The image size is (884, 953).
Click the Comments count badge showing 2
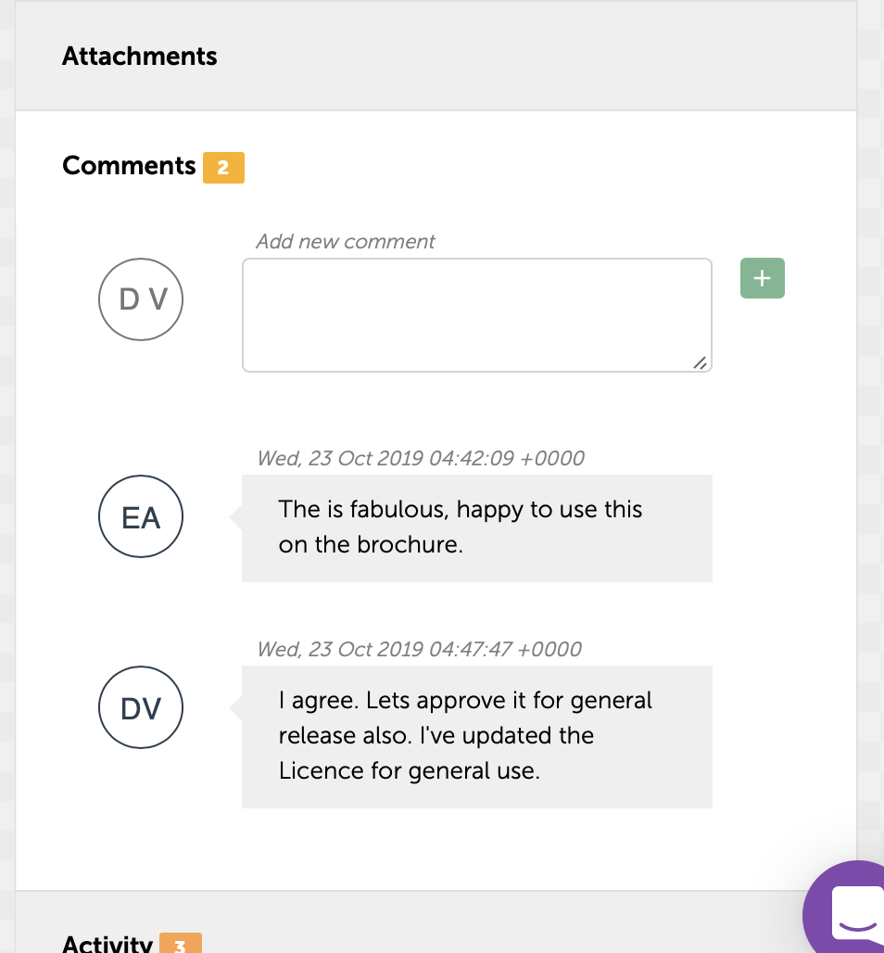coord(223,168)
